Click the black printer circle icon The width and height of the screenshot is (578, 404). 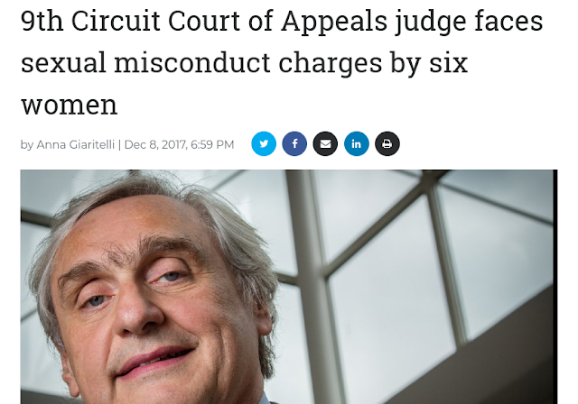[387, 143]
